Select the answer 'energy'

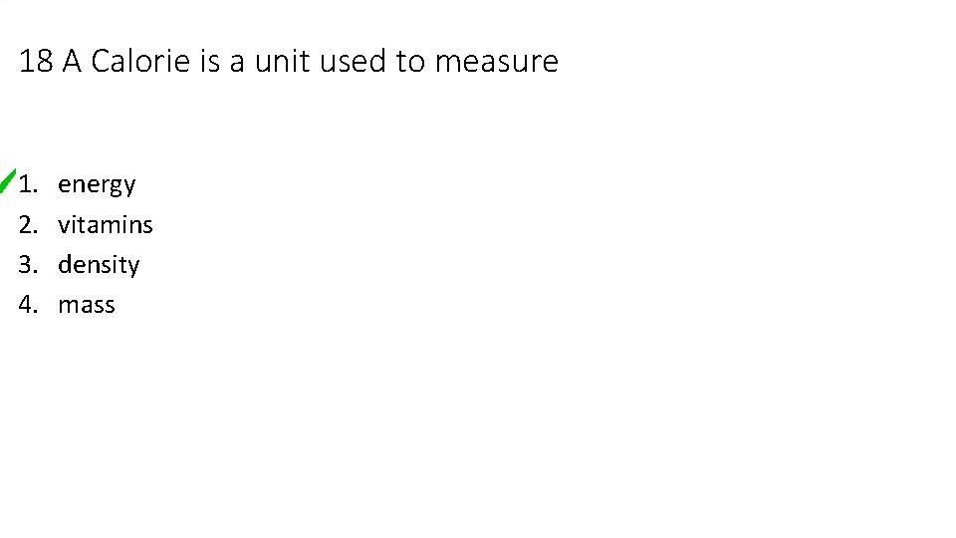pyautogui.click(x=97, y=185)
